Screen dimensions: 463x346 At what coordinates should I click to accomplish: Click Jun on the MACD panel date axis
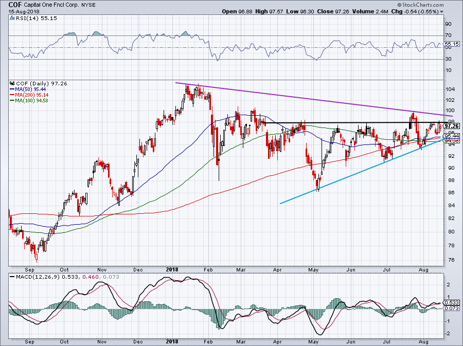[x=351, y=341]
